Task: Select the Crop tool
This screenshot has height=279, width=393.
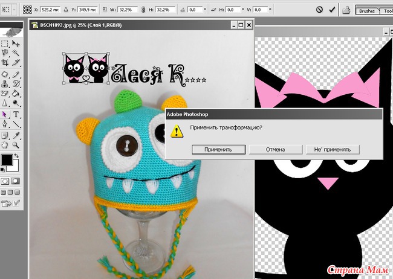Action: tap(5, 63)
